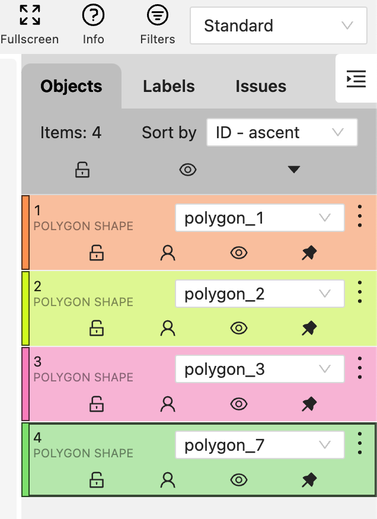The width and height of the screenshot is (377, 519).
Task: Open actions menu for object 3
Action: pyautogui.click(x=360, y=368)
